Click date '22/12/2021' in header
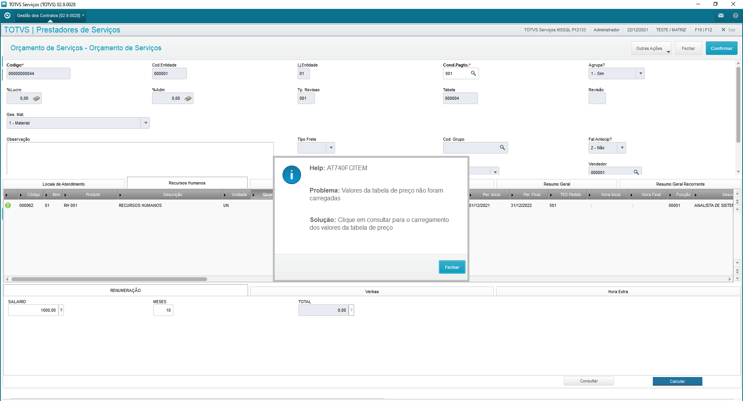The image size is (743, 401). 637,30
